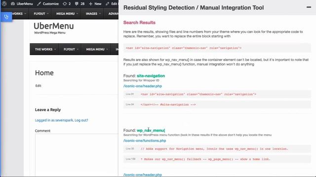Expand MEGA MENU dropdown in top dark menu
This screenshot has width=316, height=177.
(67, 14)
